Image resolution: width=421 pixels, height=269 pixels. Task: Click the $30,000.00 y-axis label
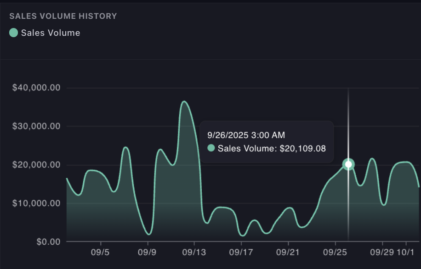(37, 126)
